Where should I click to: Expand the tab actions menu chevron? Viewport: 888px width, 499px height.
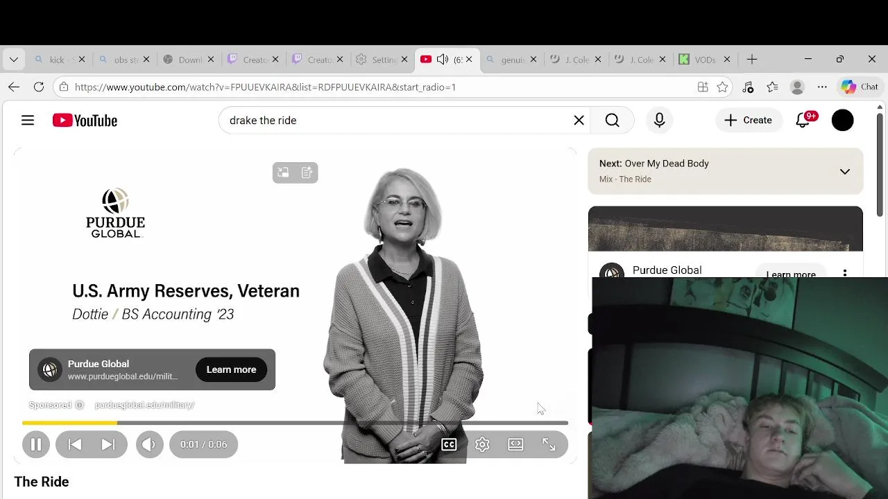[x=14, y=60]
